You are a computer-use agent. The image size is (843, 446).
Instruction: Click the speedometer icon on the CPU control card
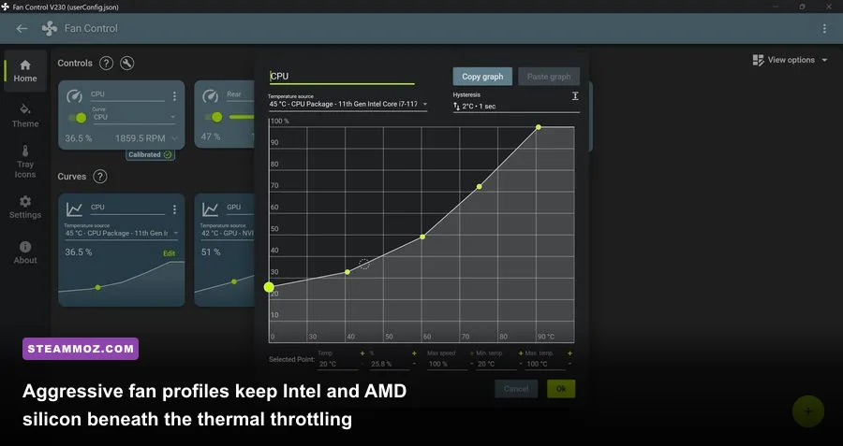coord(74,96)
